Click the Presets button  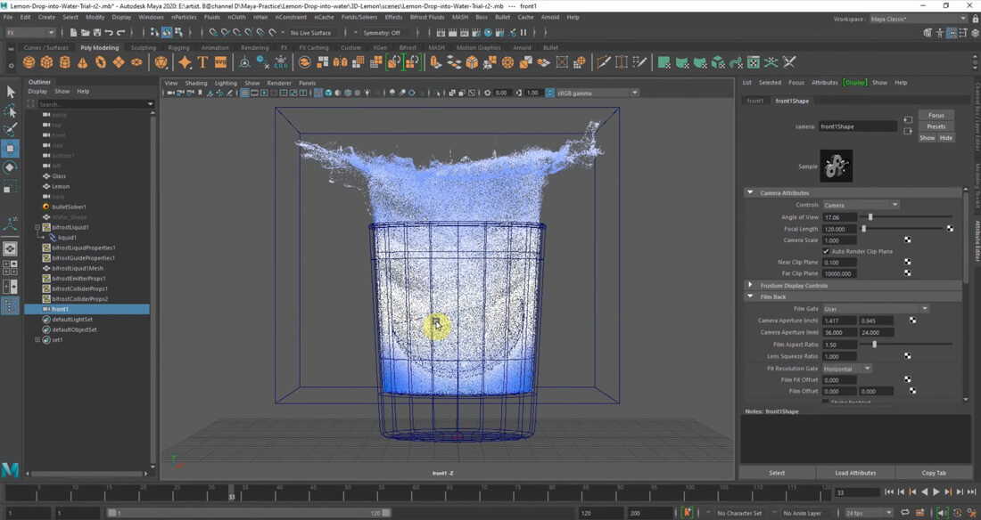coord(936,126)
